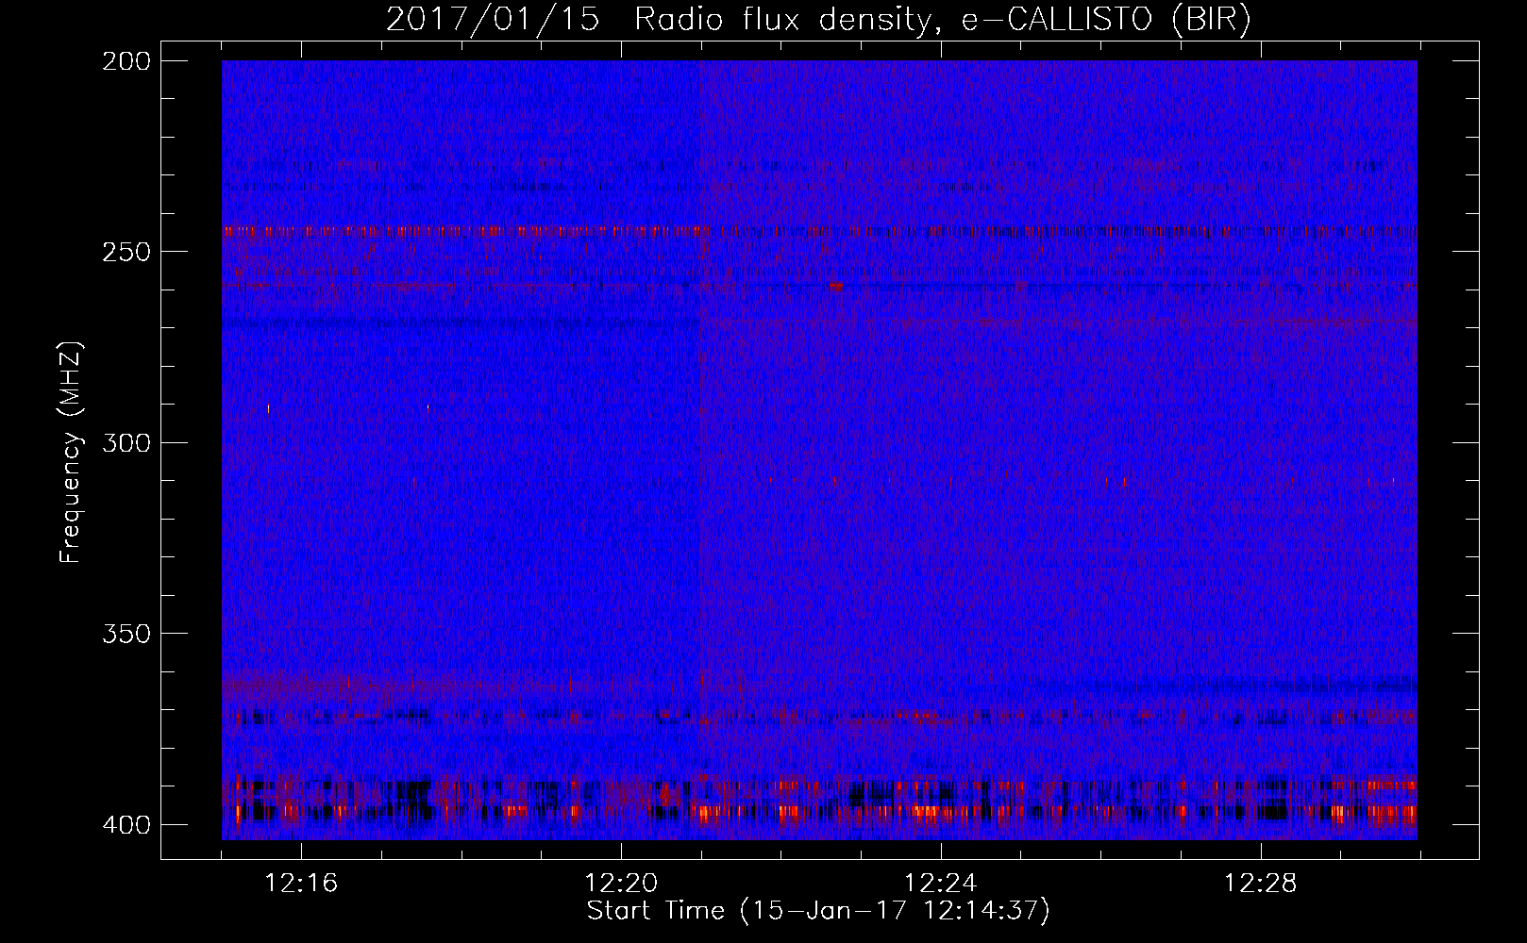This screenshot has width=1527, height=943.
Task: Select the 400 frequency tick label
Action: 126,825
